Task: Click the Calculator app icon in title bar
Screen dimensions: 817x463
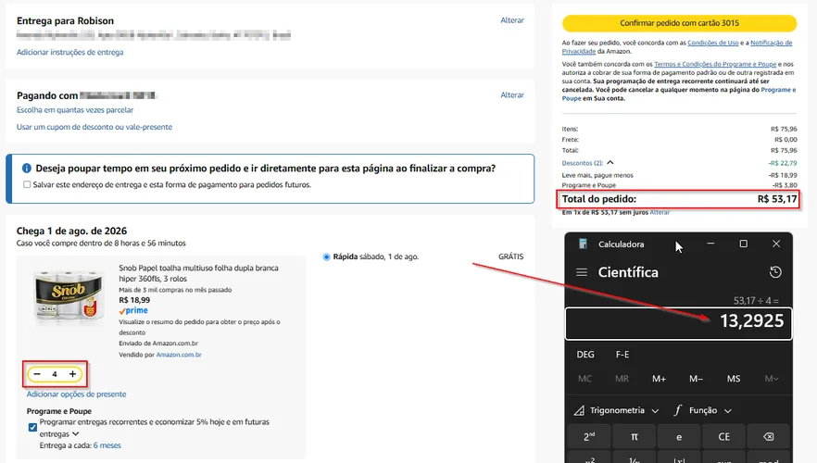Action: click(x=583, y=244)
